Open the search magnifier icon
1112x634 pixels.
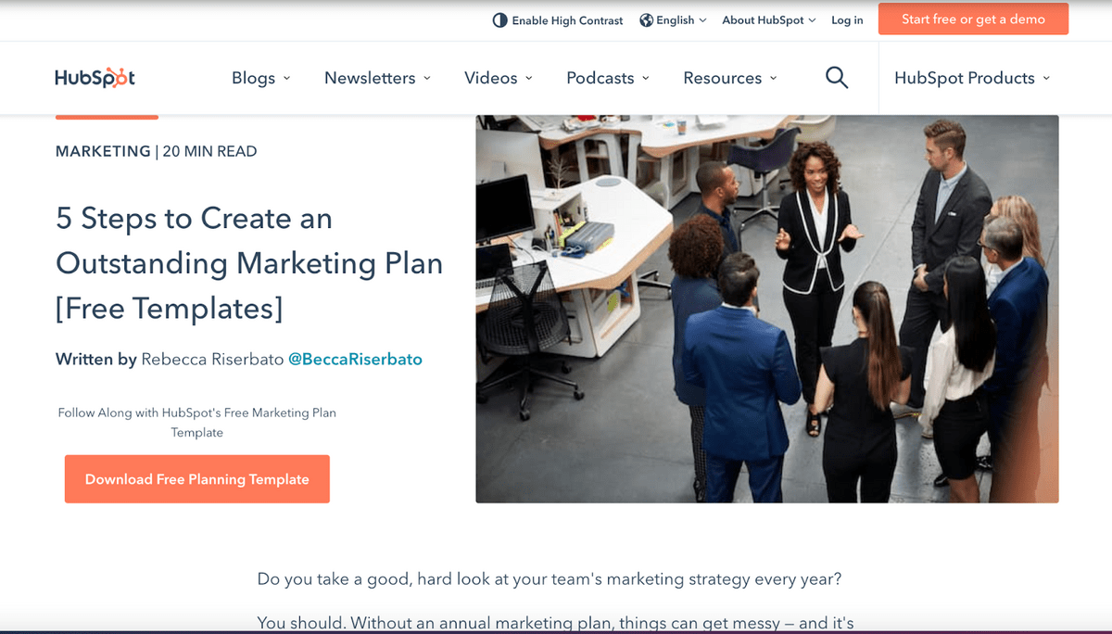click(x=837, y=78)
